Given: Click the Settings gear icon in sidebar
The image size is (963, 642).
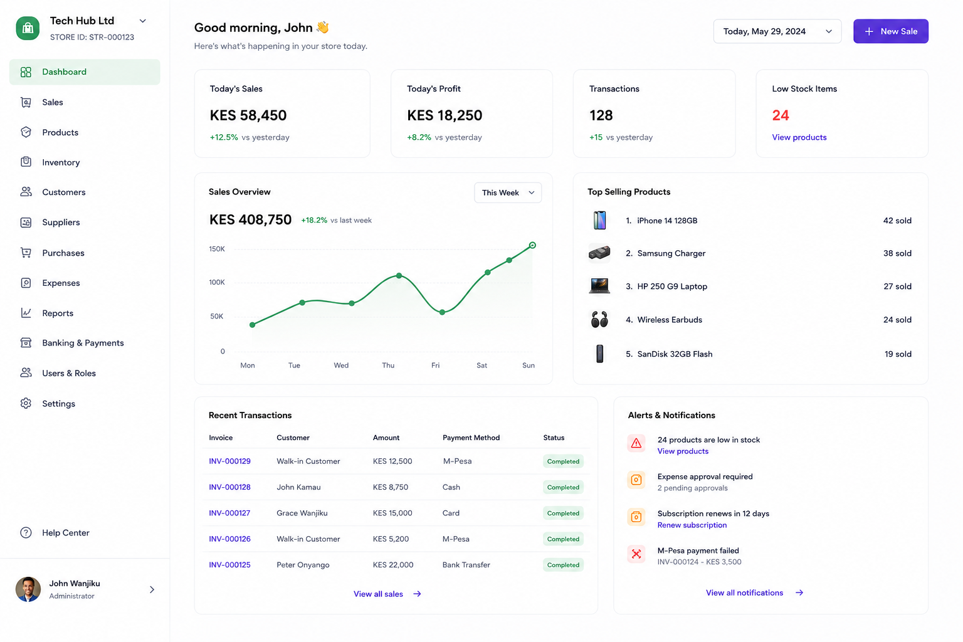Looking at the screenshot, I should pyautogui.click(x=26, y=403).
